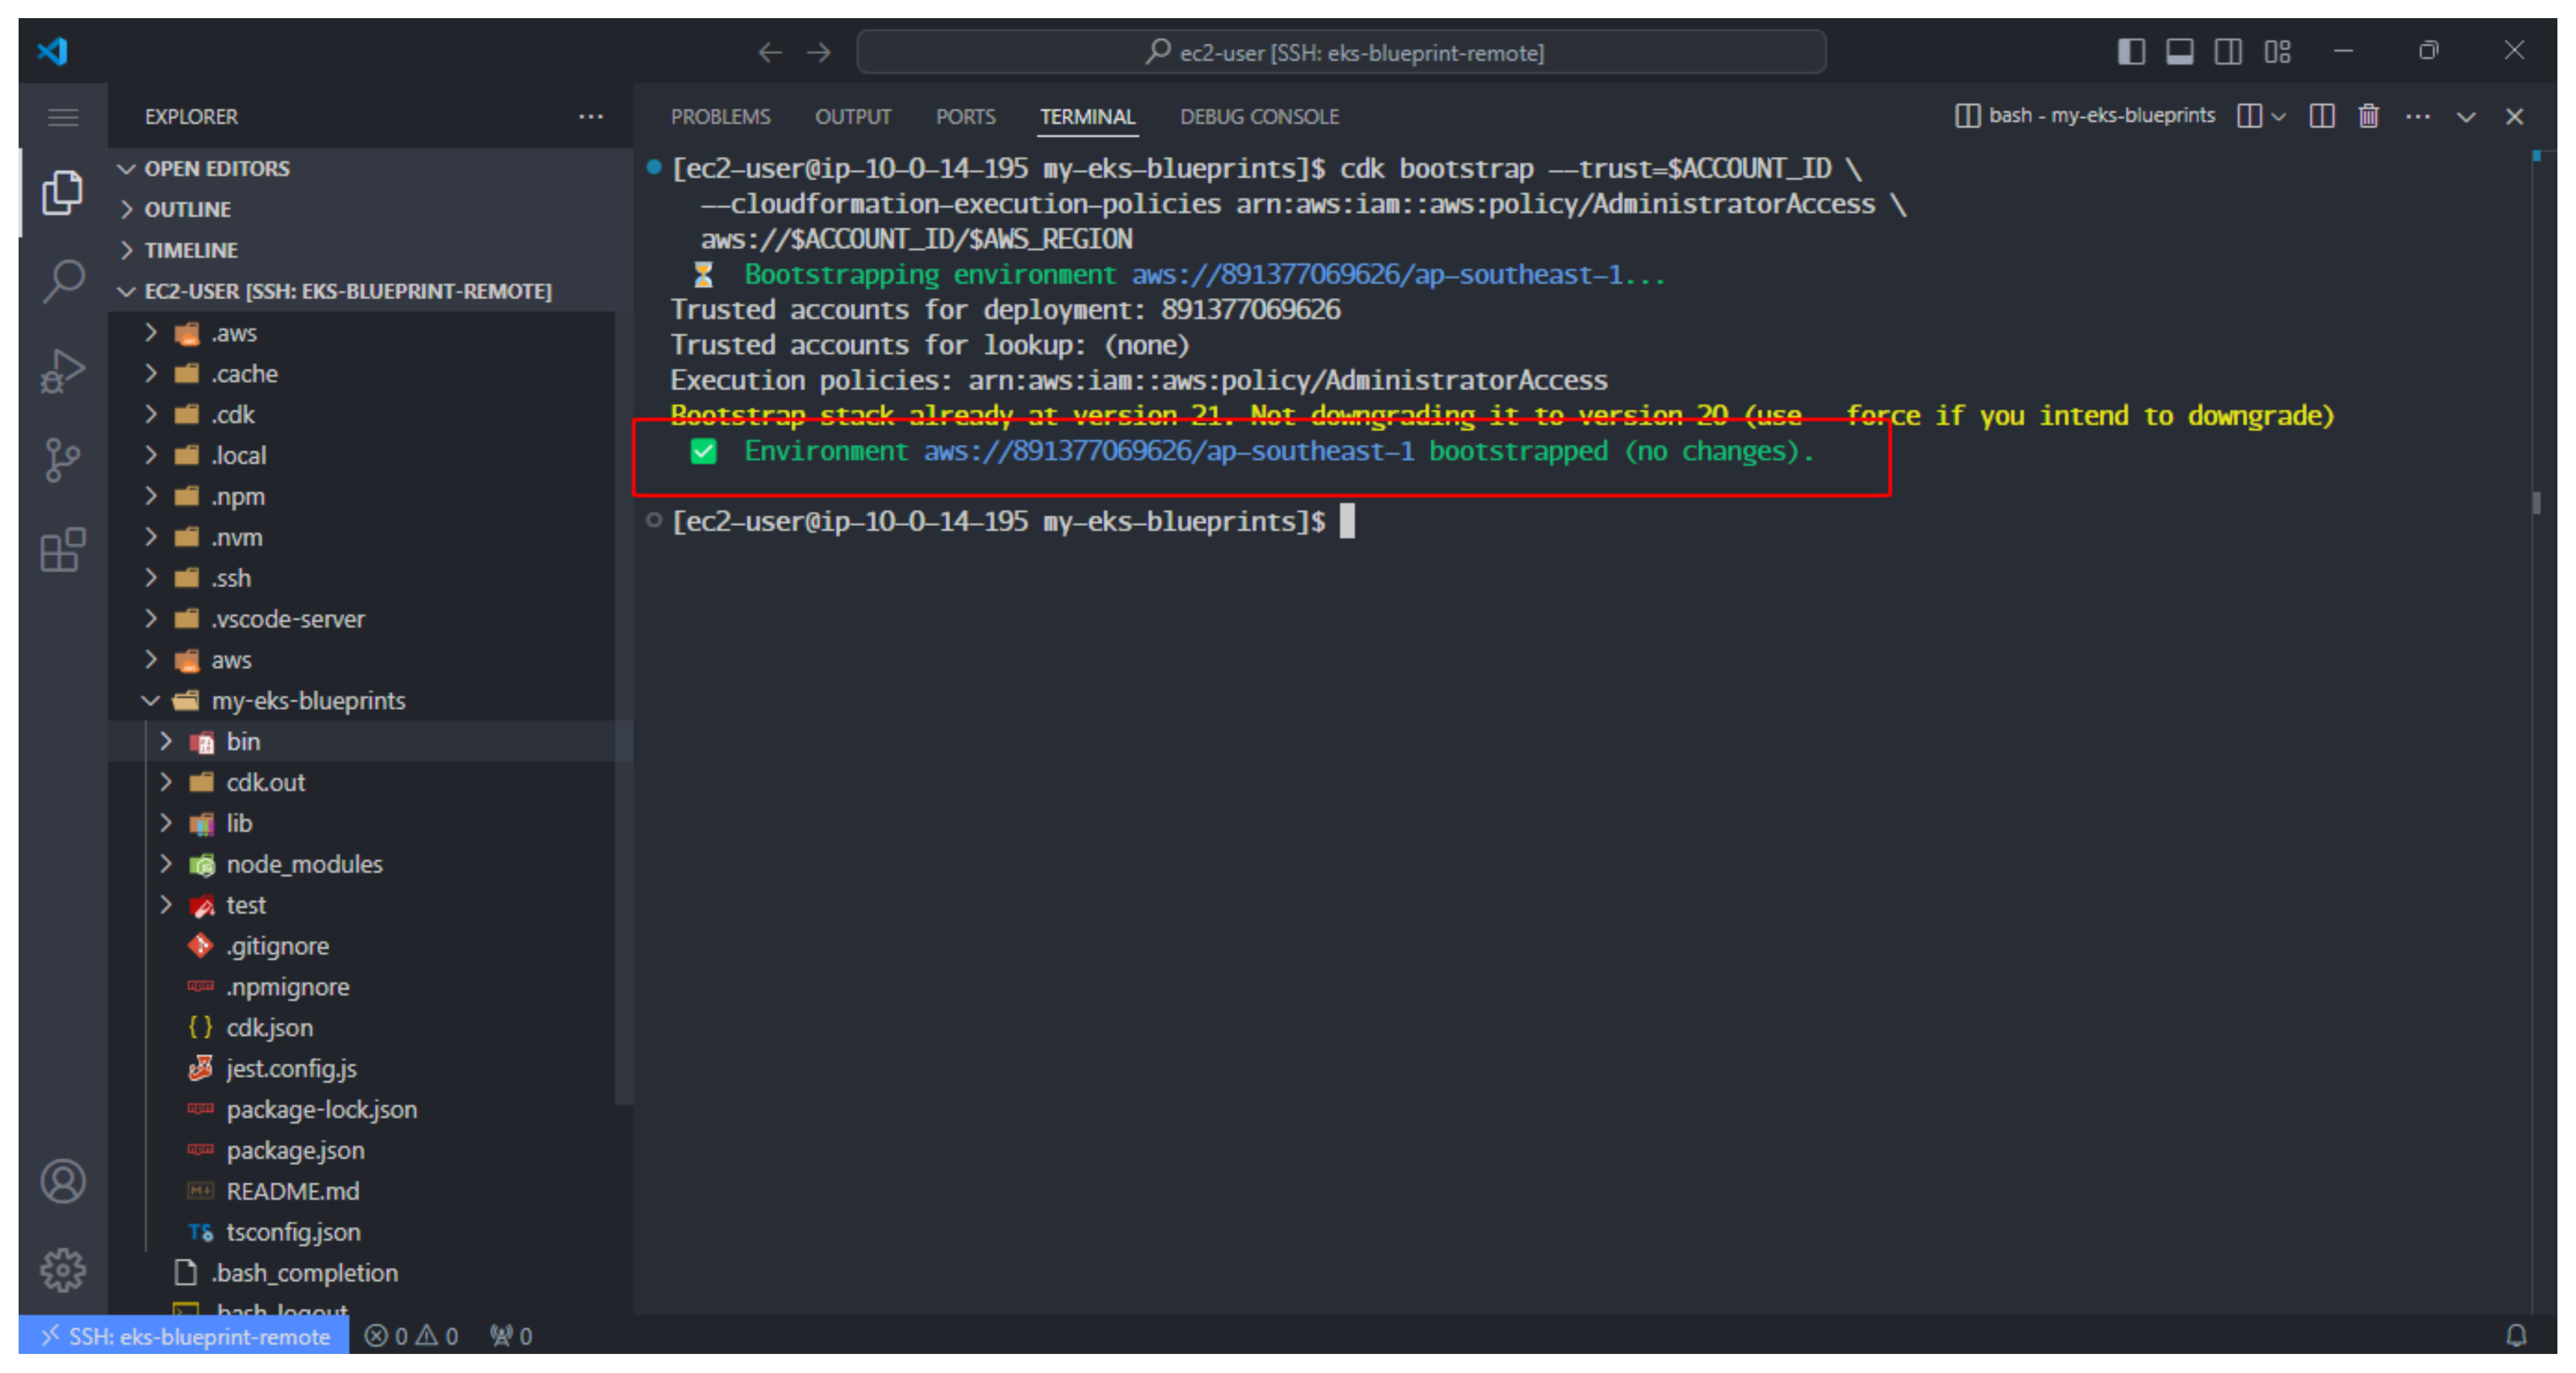Viewport: 2576px width, 1373px height.
Task: Expand the node_modules folder
Action: tap(362, 865)
